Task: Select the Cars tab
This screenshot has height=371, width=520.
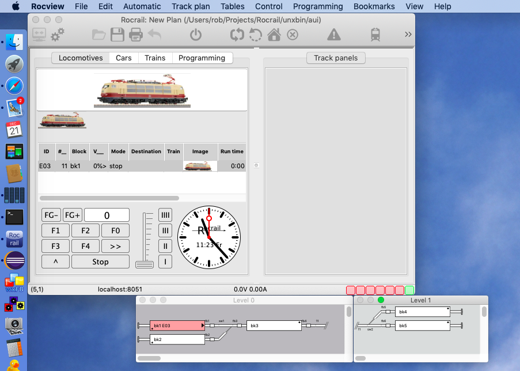Action: (124, 58)
